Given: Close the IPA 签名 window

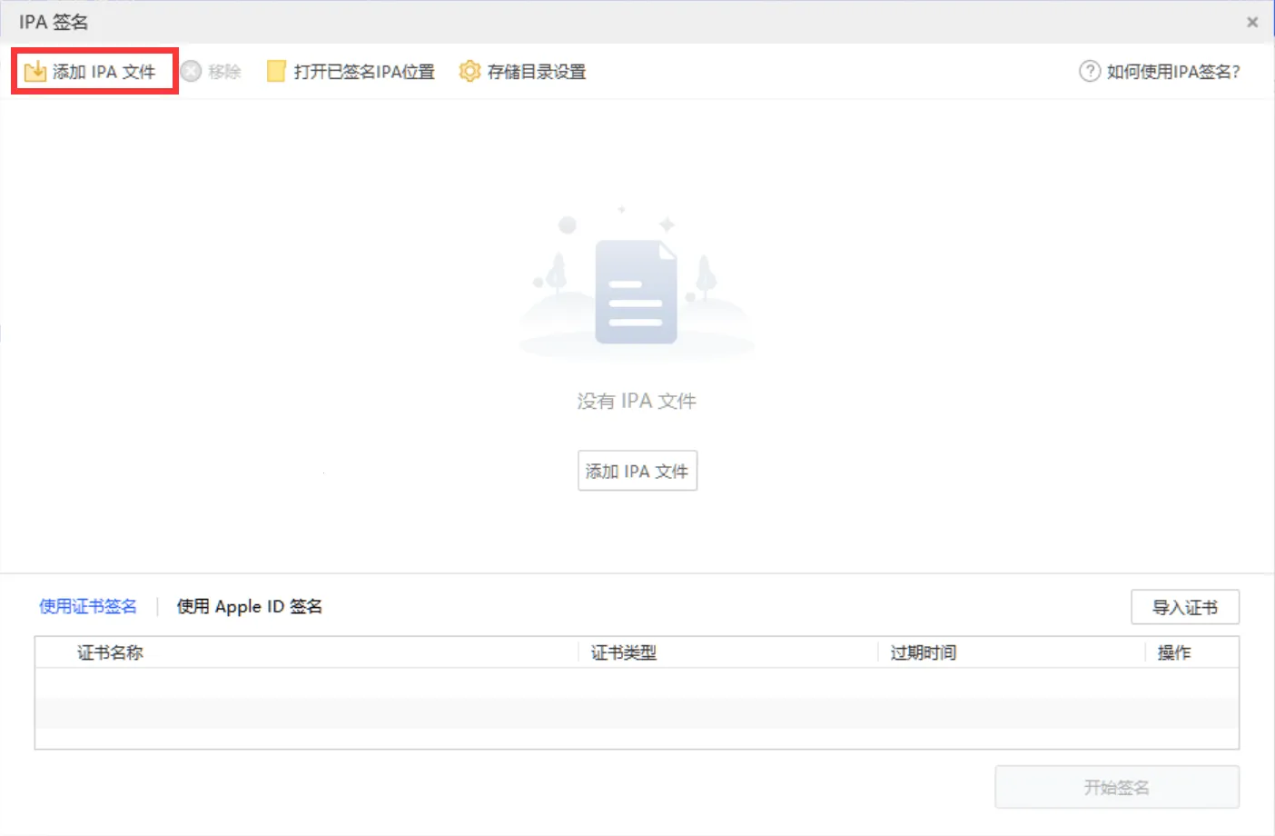Looking at the screenshot, I should (x=1252, y=22).
